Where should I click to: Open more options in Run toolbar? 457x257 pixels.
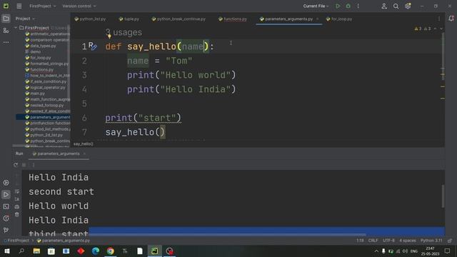34,165
